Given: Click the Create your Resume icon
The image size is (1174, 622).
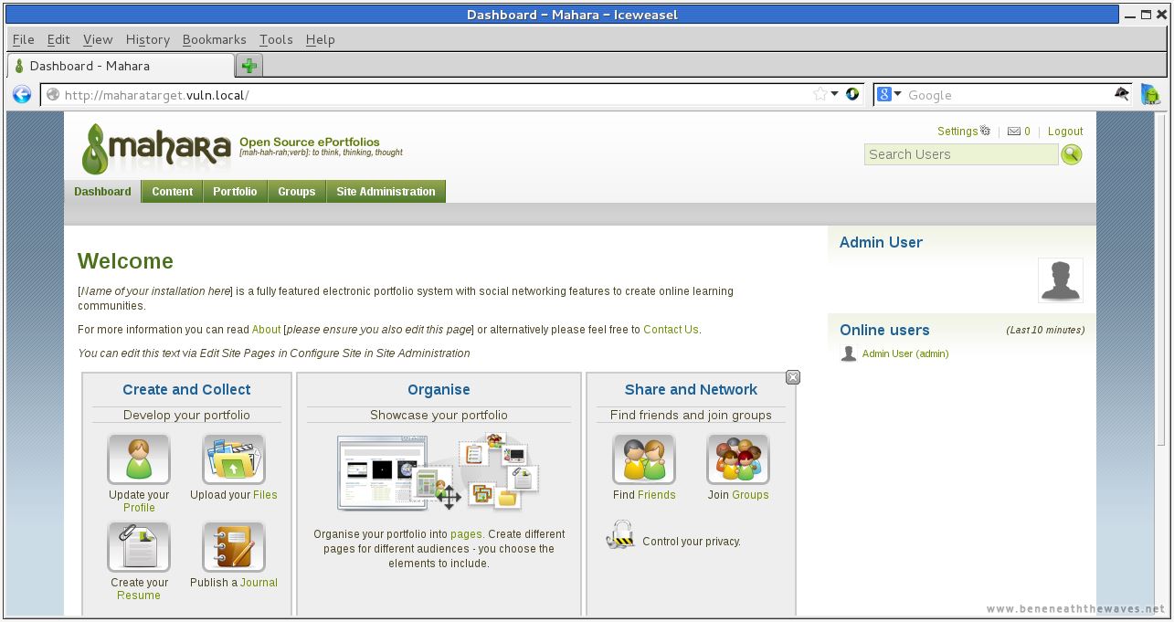Looking at the screenshot, I should (x=139, y=546).
